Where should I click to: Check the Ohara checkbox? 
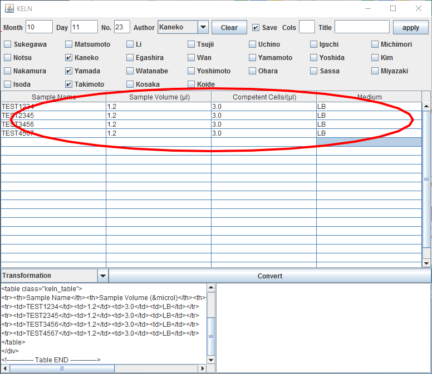click(x=252, y=71)
